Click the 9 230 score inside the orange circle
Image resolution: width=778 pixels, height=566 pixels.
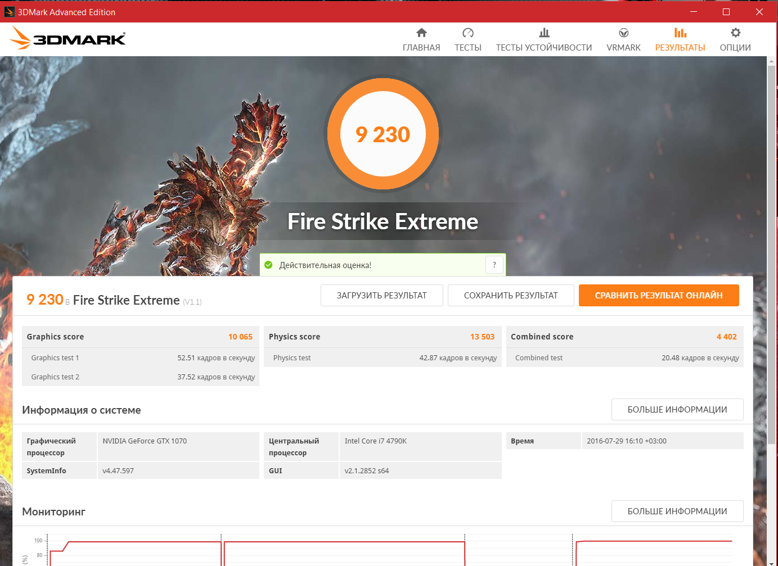pos(383,135)
